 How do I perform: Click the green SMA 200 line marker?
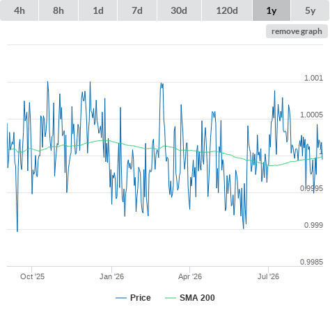pos(171,298)
